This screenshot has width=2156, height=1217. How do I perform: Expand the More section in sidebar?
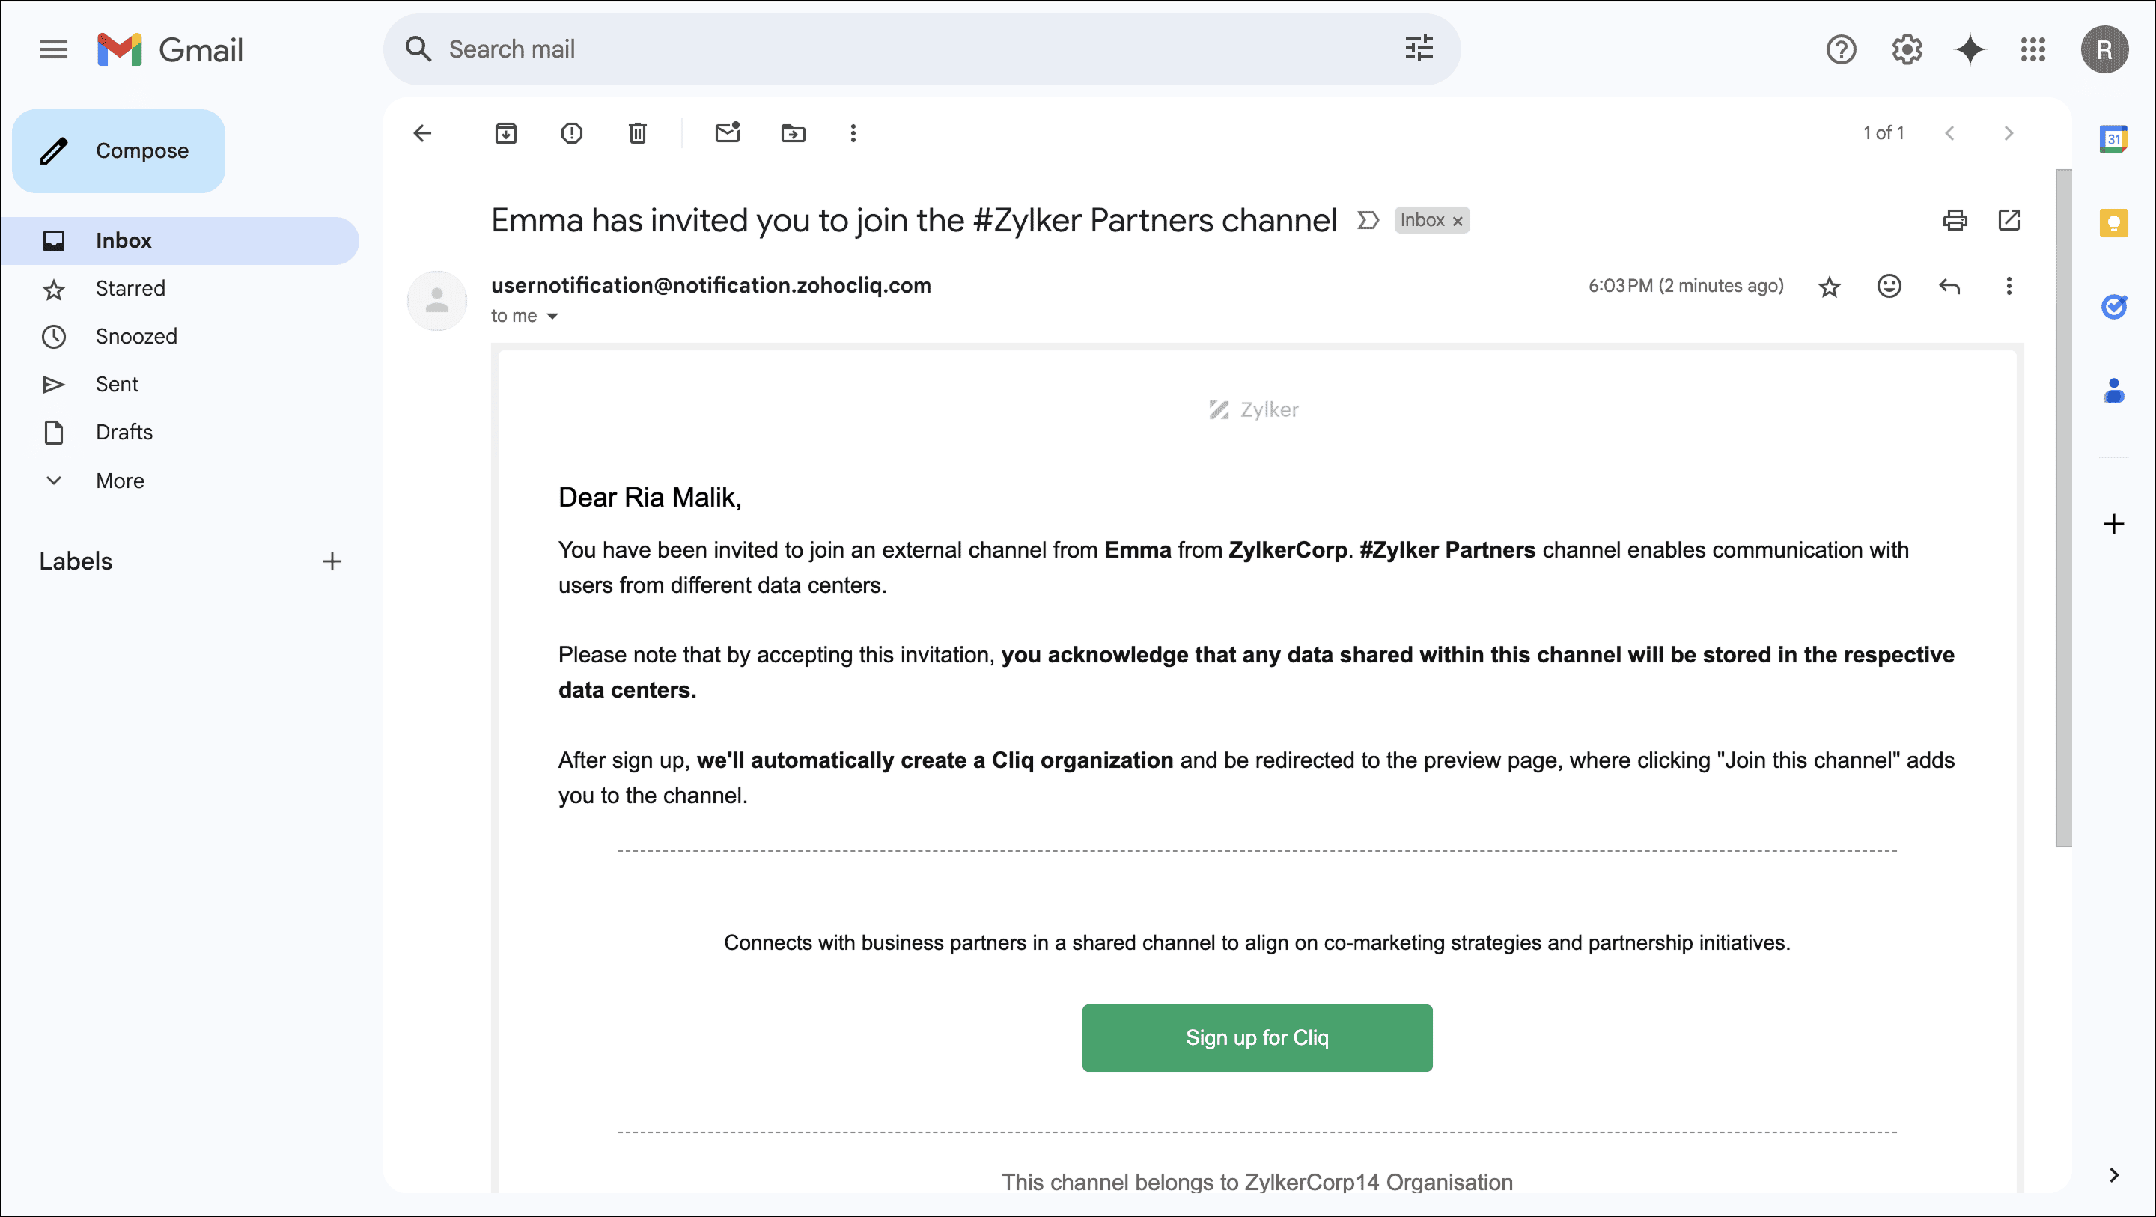tap(120, 481)
